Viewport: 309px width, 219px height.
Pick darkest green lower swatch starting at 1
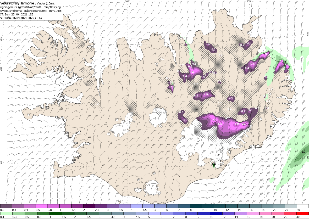pyautogui.click(x=56, y=214)
